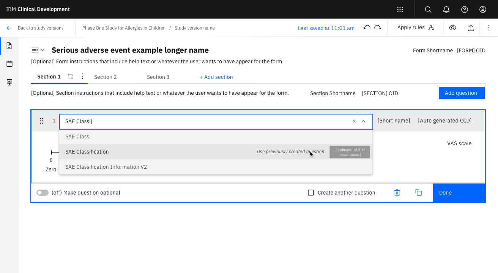Open the app switcher grid icon
The image size is (498, 273).
tap(400, 9)
